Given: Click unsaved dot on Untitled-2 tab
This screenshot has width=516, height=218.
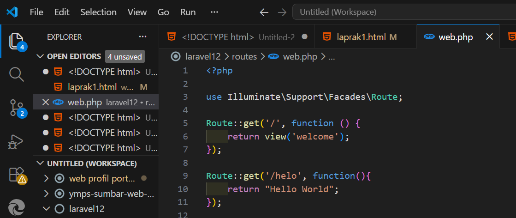Looking at the screenshot, I should tap(305, 36).
